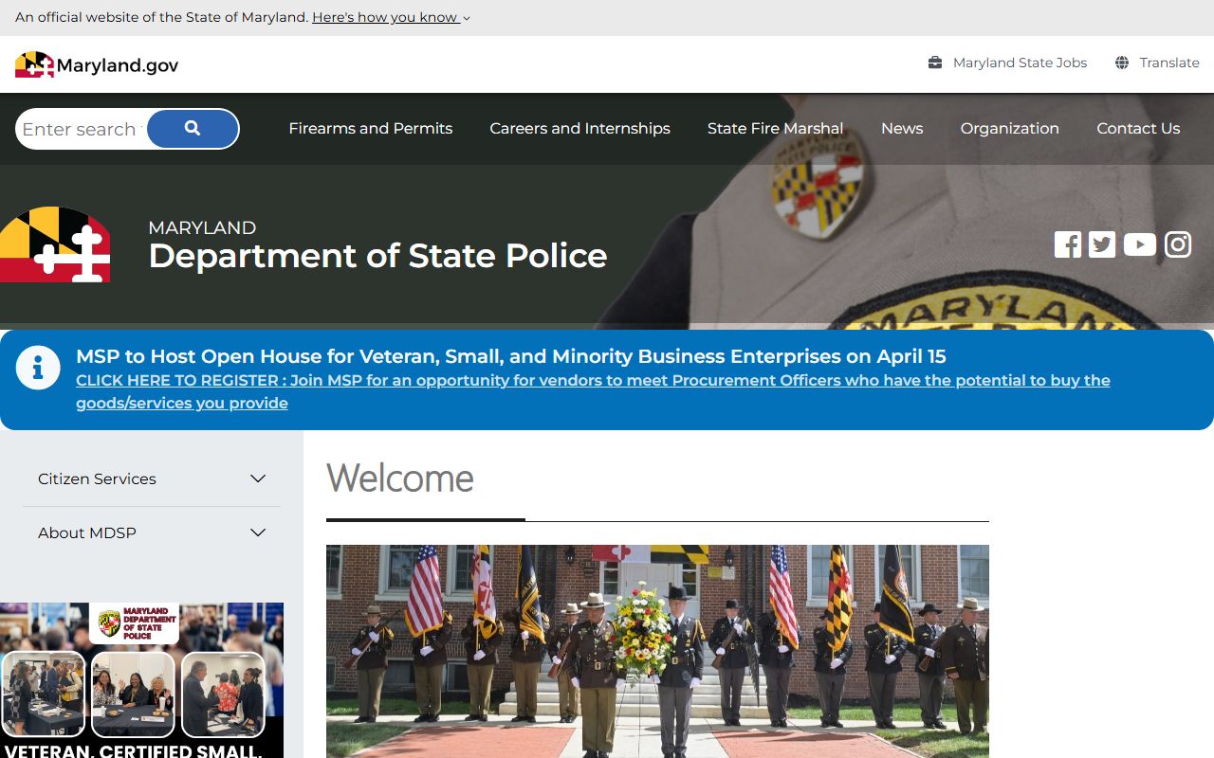Screen dimensions: 1214x758
Task: Open the Organization menu item
Action: 1009,128
